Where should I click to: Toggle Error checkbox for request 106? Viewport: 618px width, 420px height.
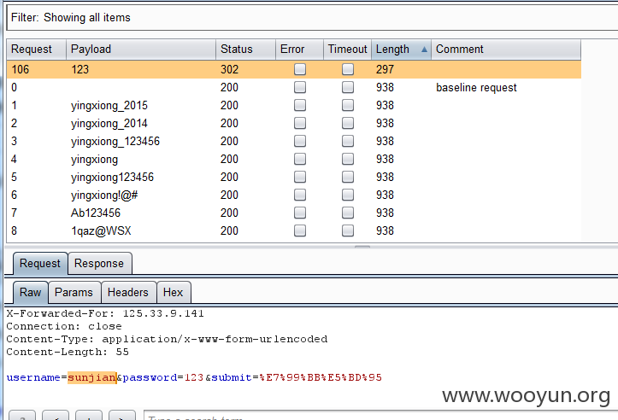tap(300, 69)
